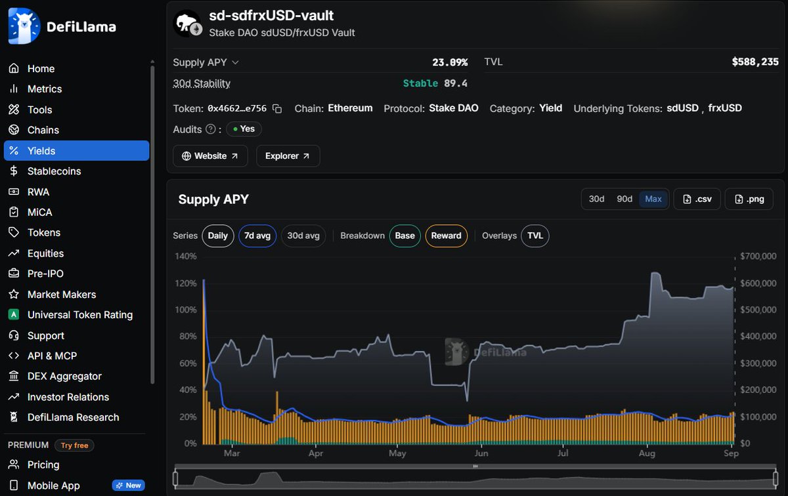This screenshot has height=496, width=788.
Task: Click the Stable 89.4 stability value
Action: (435, 83)
